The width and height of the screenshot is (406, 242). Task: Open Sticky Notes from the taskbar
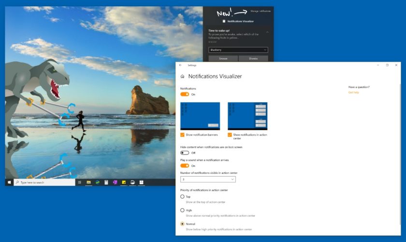pos(124,182)
